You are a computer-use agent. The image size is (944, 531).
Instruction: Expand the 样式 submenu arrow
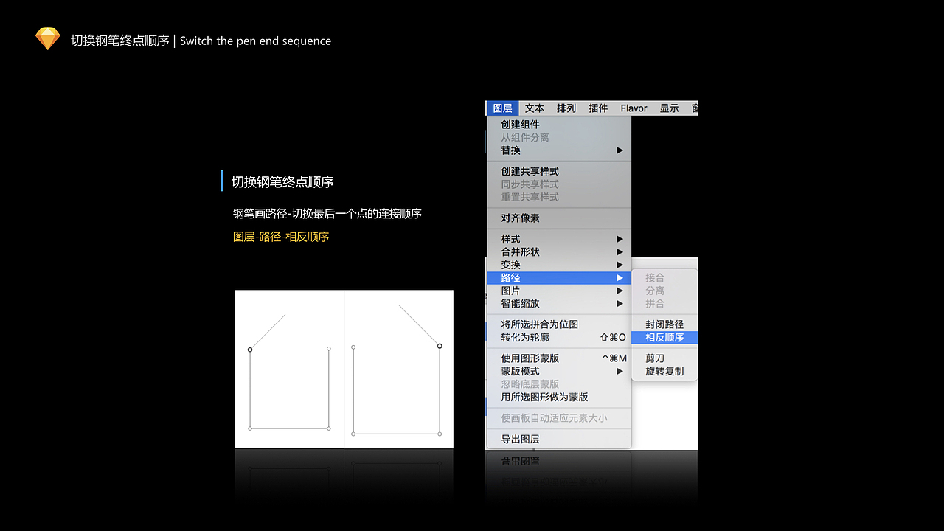point(619,238)
